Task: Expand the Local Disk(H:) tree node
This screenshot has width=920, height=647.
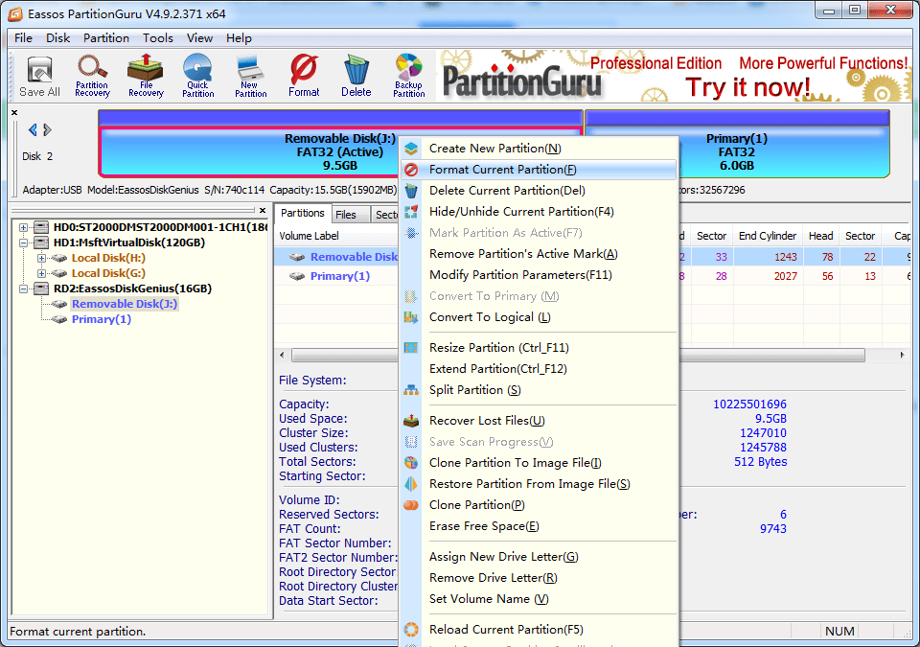Action: point(42,258)
